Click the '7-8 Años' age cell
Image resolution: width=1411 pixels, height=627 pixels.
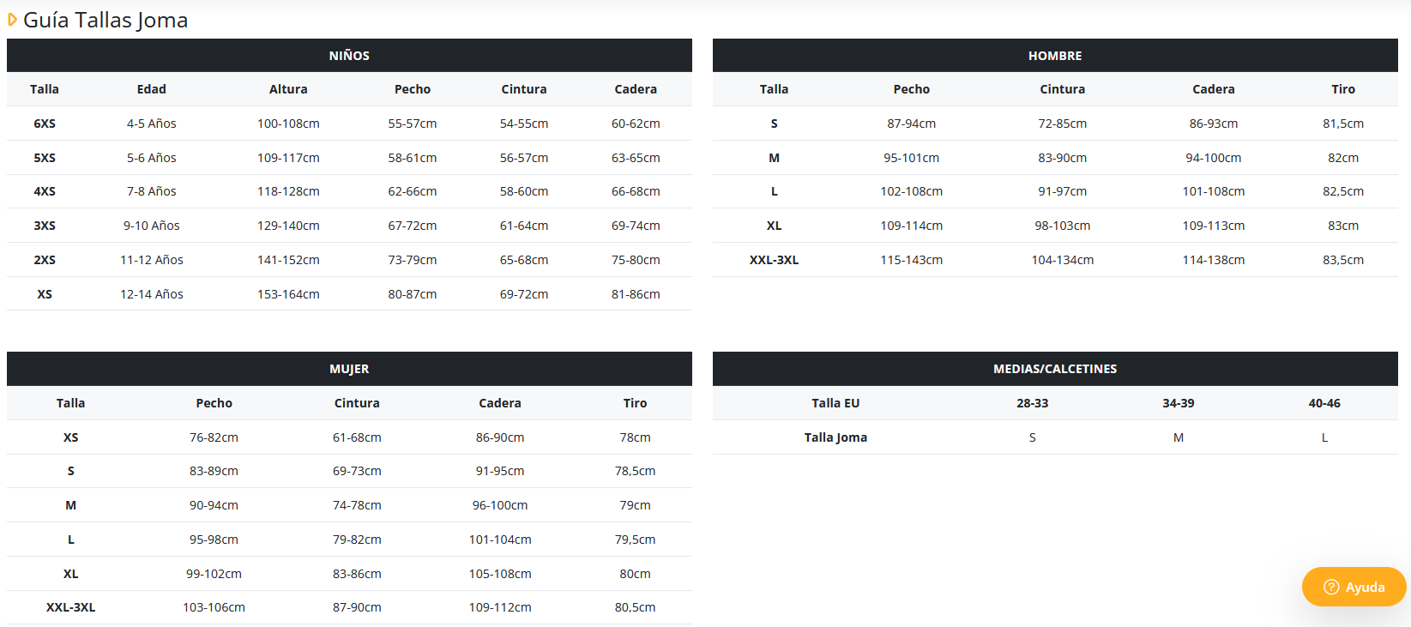click(152, 191)
